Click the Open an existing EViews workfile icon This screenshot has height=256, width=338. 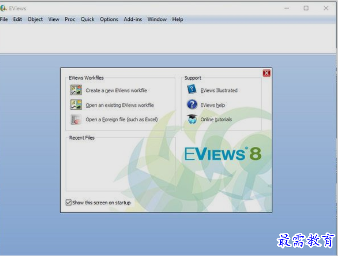[76, 105]
